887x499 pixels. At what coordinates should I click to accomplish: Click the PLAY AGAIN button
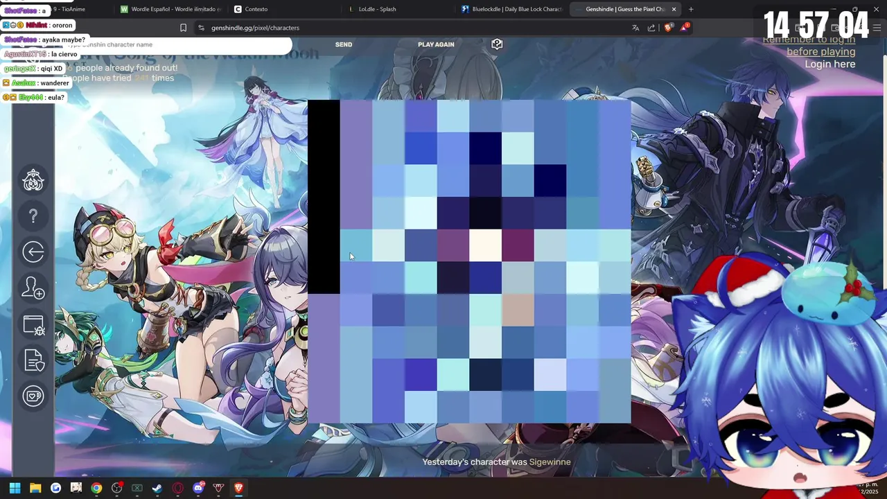pos(436,44)
